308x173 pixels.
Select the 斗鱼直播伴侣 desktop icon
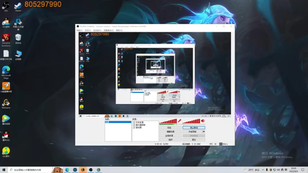point(6,87)
